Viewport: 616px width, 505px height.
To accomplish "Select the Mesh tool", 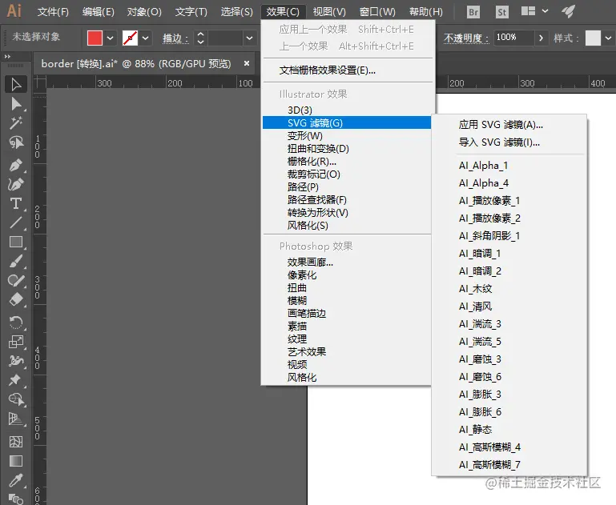I will coord(16,442).
